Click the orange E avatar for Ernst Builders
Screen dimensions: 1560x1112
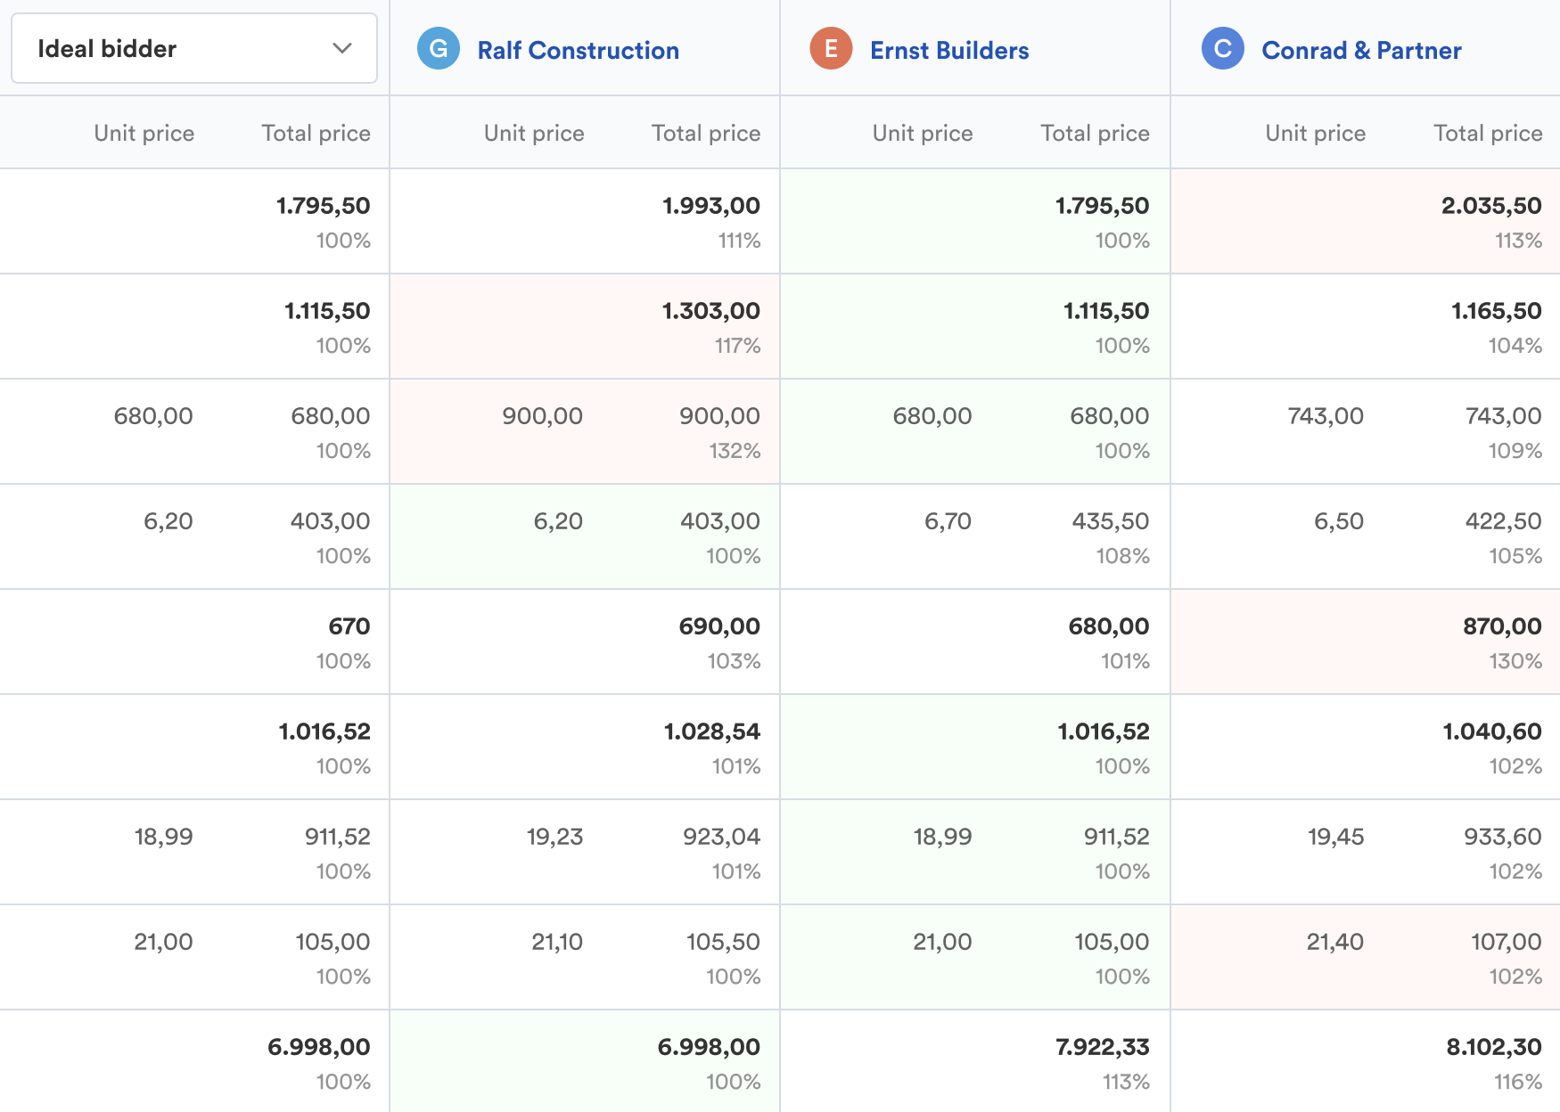point(831,49)
